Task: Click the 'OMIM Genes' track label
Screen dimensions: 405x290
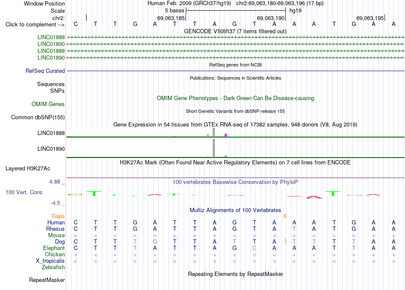Action: [x=48, y=104]
